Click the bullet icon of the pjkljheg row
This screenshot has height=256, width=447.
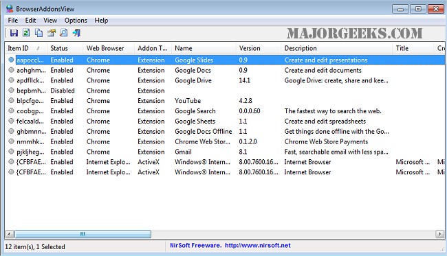tap(11, 152)
